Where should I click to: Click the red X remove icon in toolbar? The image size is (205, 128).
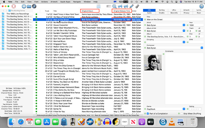point(14,6)
